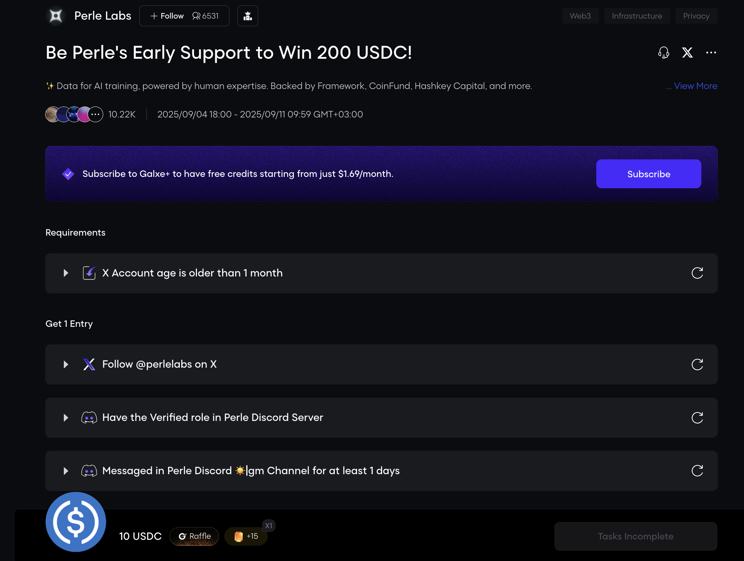Screen dimensions: 744x561
Task: Click the headset support icon
Action: 663,53
